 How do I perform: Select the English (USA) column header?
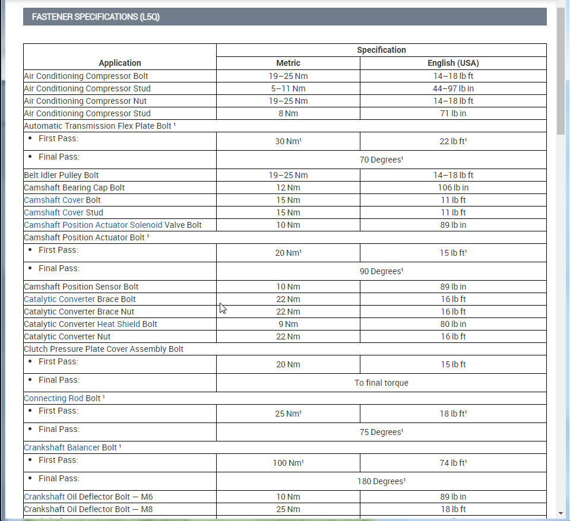click(x=453, y=63)
